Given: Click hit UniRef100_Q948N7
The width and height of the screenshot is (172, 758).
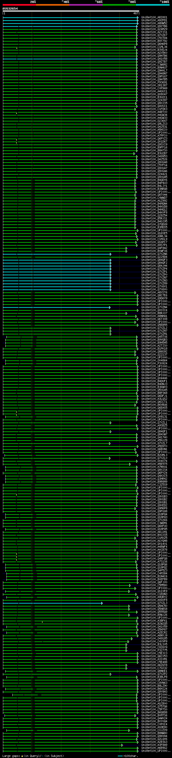Looking at the screenshot, I should coord(154,74).
